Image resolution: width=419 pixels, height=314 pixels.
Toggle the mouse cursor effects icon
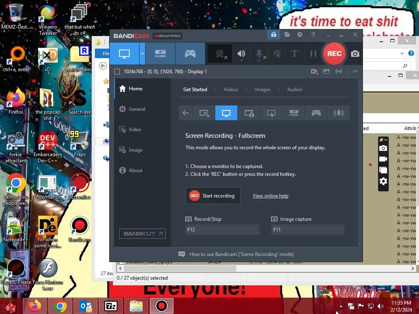click(x=277, y=54)
